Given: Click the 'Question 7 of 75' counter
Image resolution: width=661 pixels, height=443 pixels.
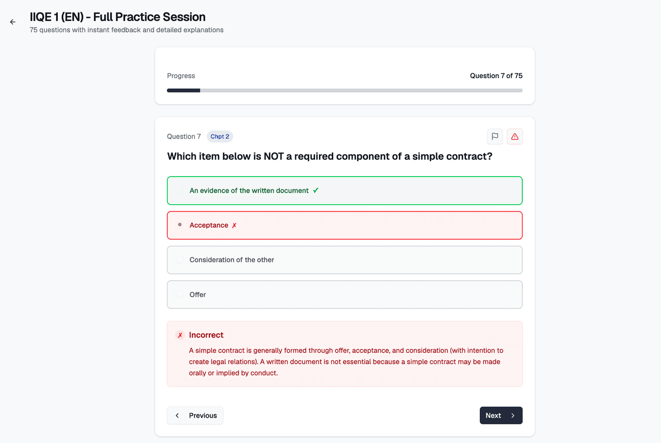Looking at the screenshot, I should point(496,75).
